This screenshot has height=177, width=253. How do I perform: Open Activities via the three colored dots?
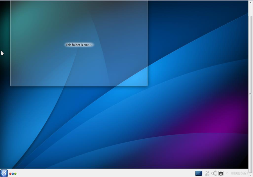pos(13,174)
